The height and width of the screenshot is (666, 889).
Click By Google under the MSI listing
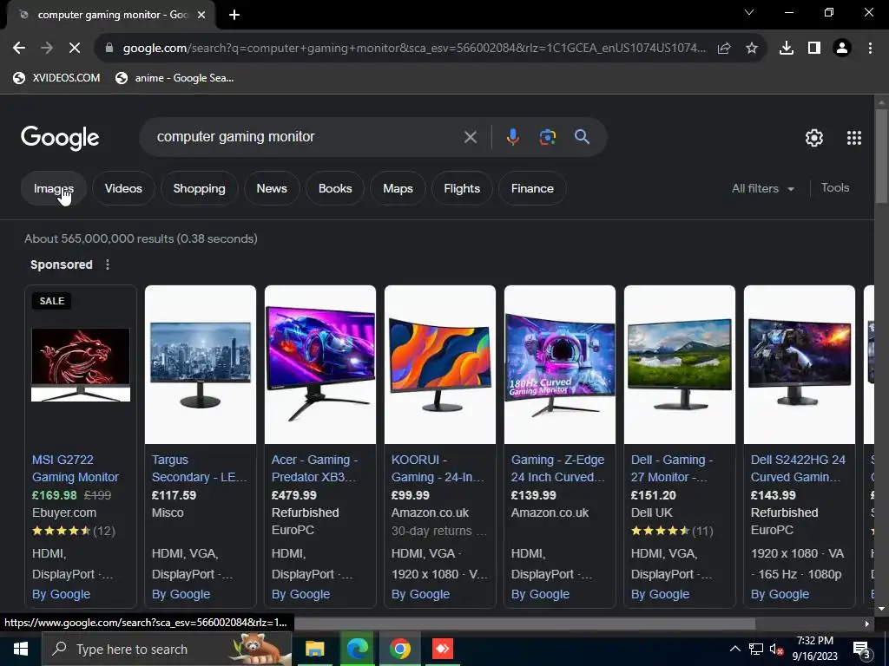point(62,594)
